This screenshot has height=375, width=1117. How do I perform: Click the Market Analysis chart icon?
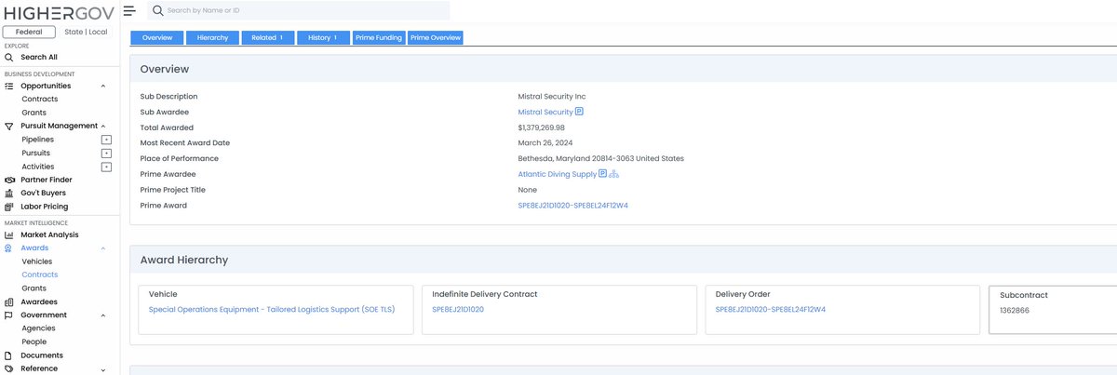[9, 235]
